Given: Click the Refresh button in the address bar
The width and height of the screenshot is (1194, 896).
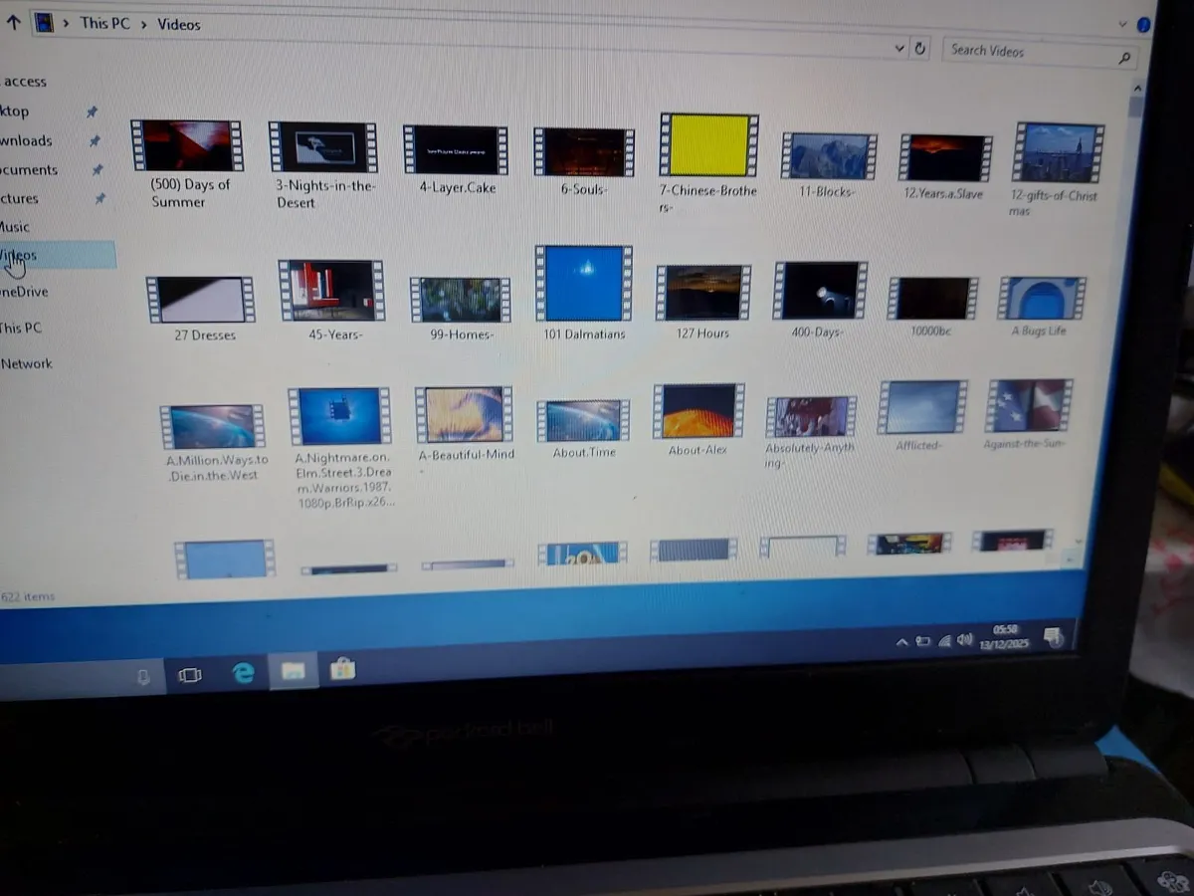Looking at the screenshot, I should click(x=917, y=48).
